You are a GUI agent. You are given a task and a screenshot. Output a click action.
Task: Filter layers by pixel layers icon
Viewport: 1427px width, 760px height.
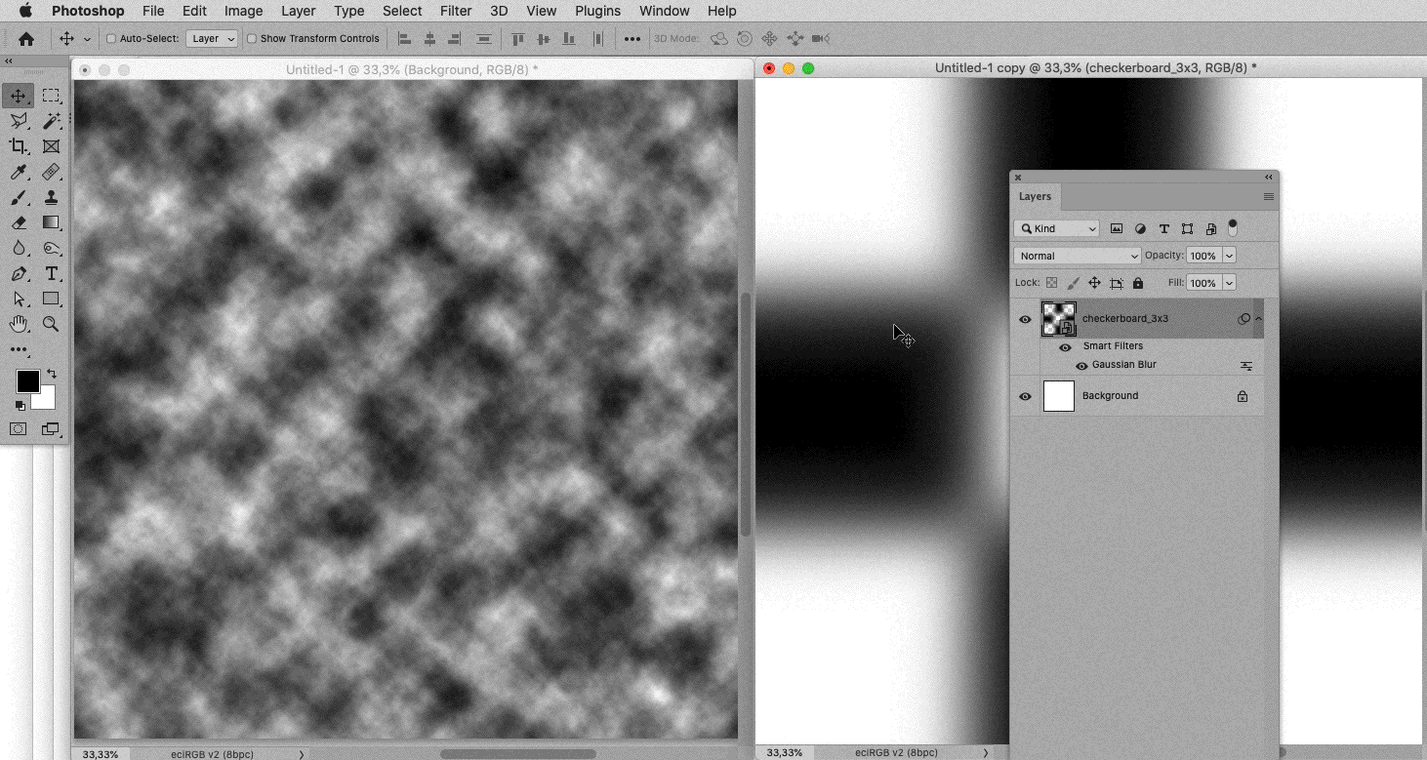[x=1117, y=228]
